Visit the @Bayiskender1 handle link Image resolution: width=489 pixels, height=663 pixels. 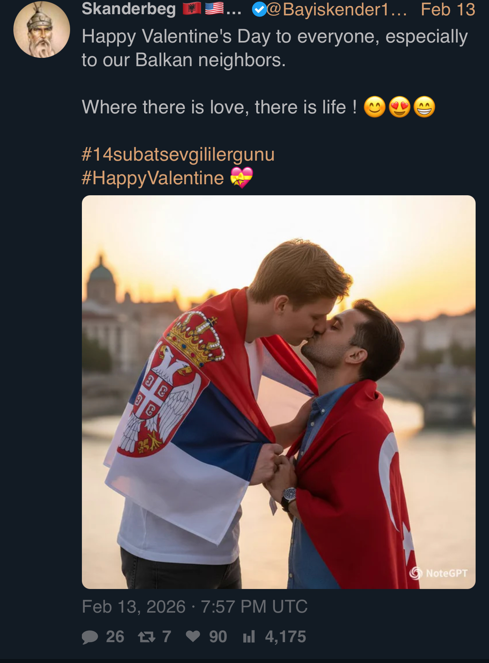click(x=337, y=9)
